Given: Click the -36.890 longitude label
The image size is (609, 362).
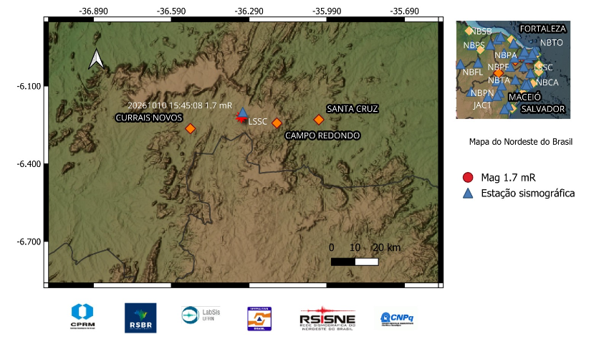Looking at the screenshot, I should point(93,11).
